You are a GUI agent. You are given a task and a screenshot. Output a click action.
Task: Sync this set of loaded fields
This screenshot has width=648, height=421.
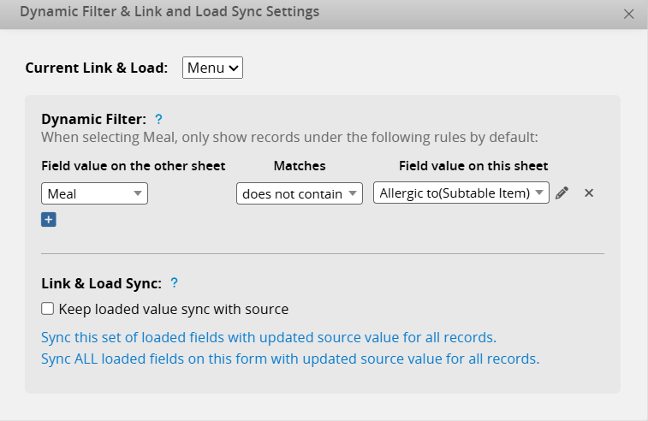pos(269,337)
